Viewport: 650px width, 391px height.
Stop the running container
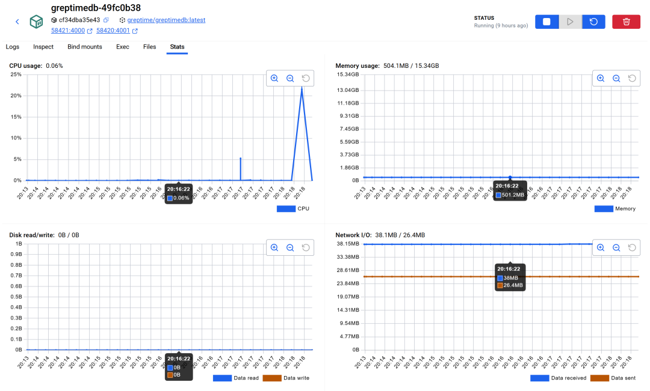pos(546,22)
